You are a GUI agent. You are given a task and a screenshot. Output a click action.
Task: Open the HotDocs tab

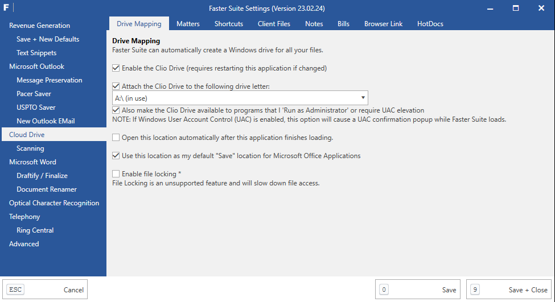pos(430,24)
